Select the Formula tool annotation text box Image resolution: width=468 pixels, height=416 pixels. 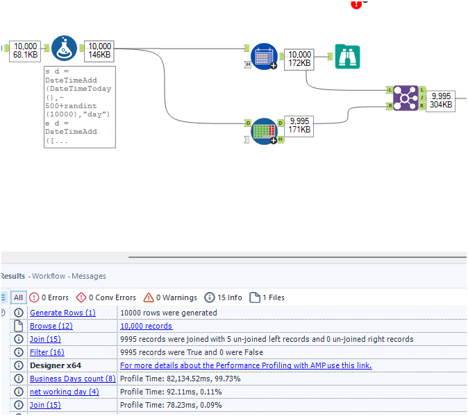pyautogui.click(x=80, y=107)
